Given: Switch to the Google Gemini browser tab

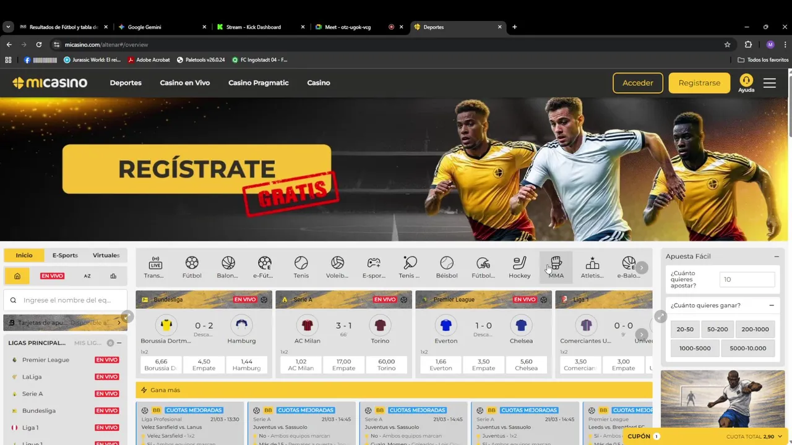Looking at the screenshot, I should pyautogui.click(x=161, y=27).
